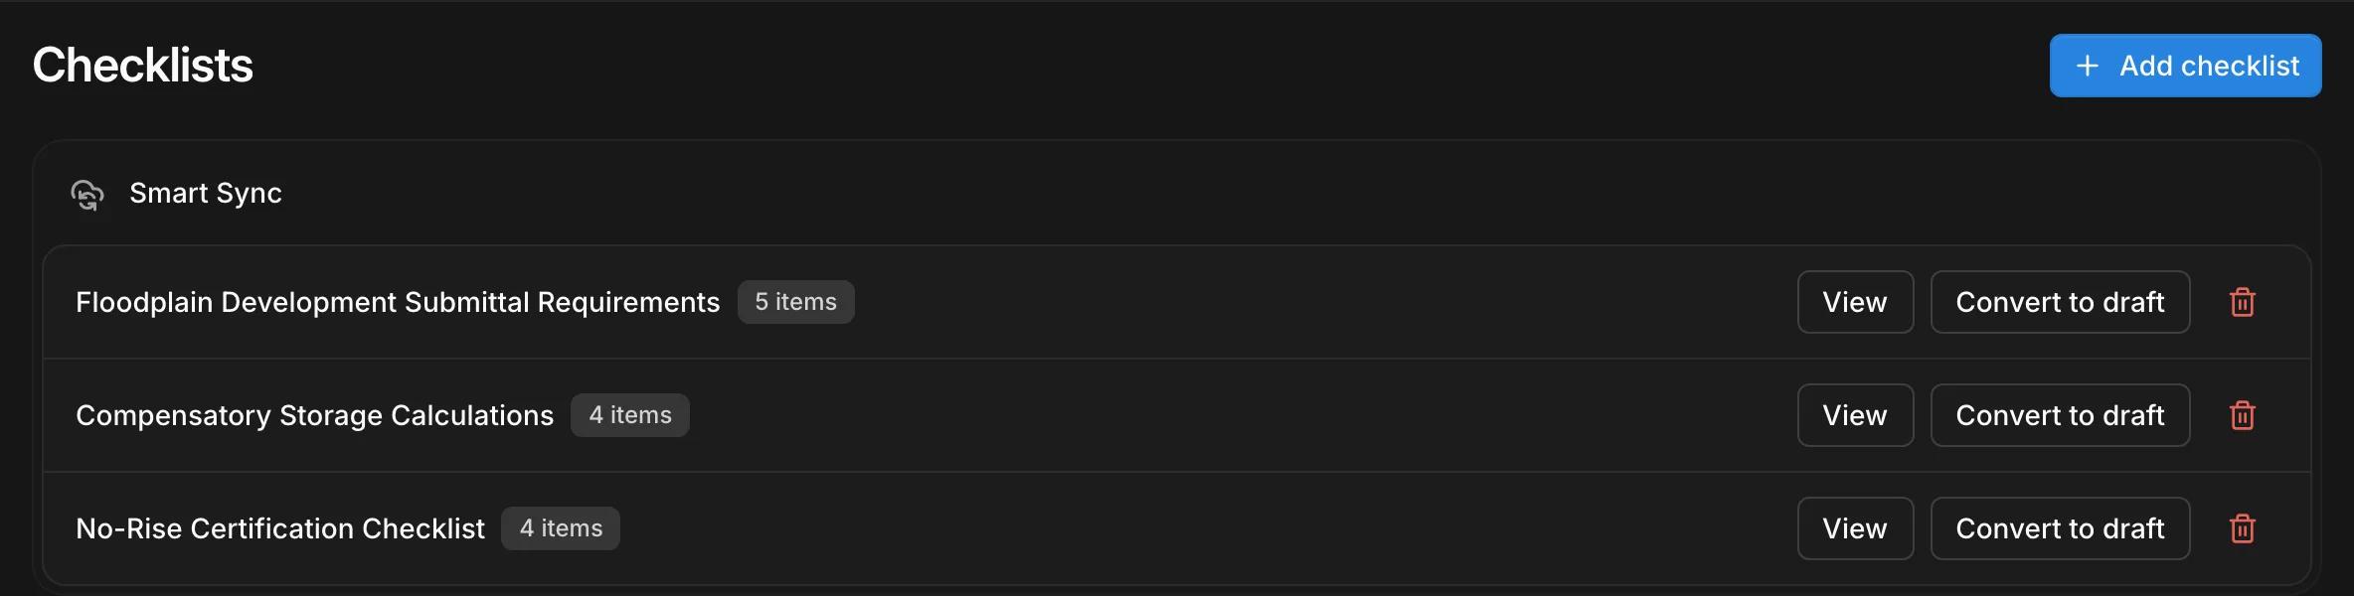Click the Smart Sync cloud icon
Image resolution: width=2354 pixels, height=596 pixels.
87,194
